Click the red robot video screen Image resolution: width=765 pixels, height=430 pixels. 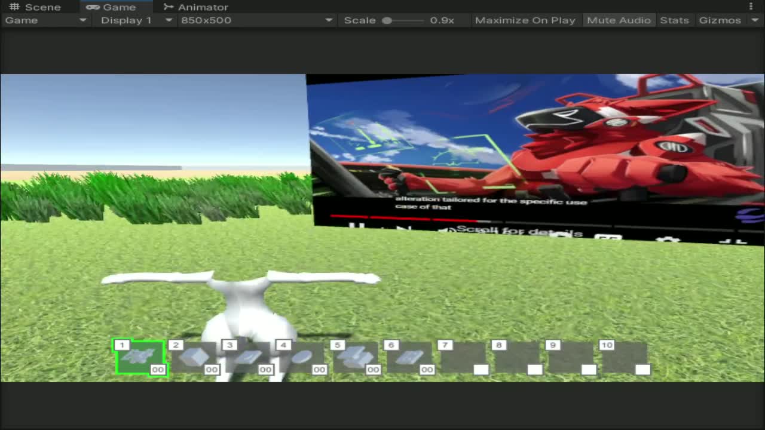(536, 158)
